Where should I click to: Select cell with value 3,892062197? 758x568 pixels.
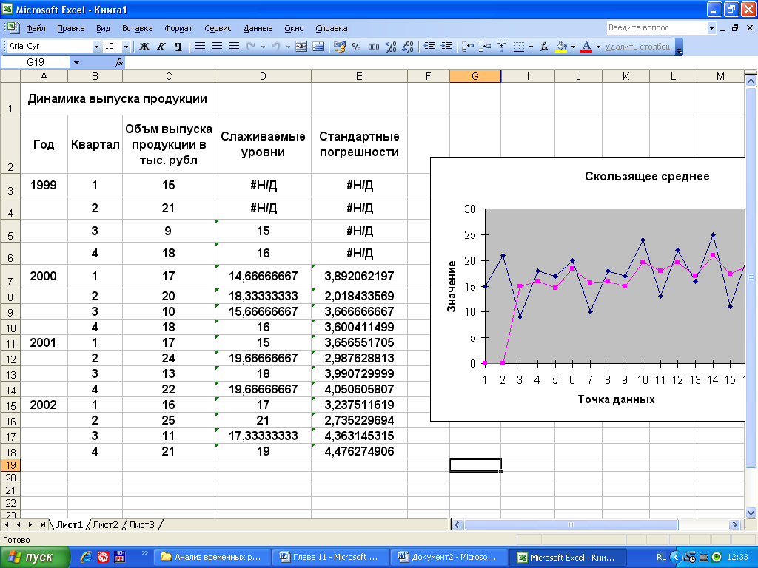click(x=359, y=277)
